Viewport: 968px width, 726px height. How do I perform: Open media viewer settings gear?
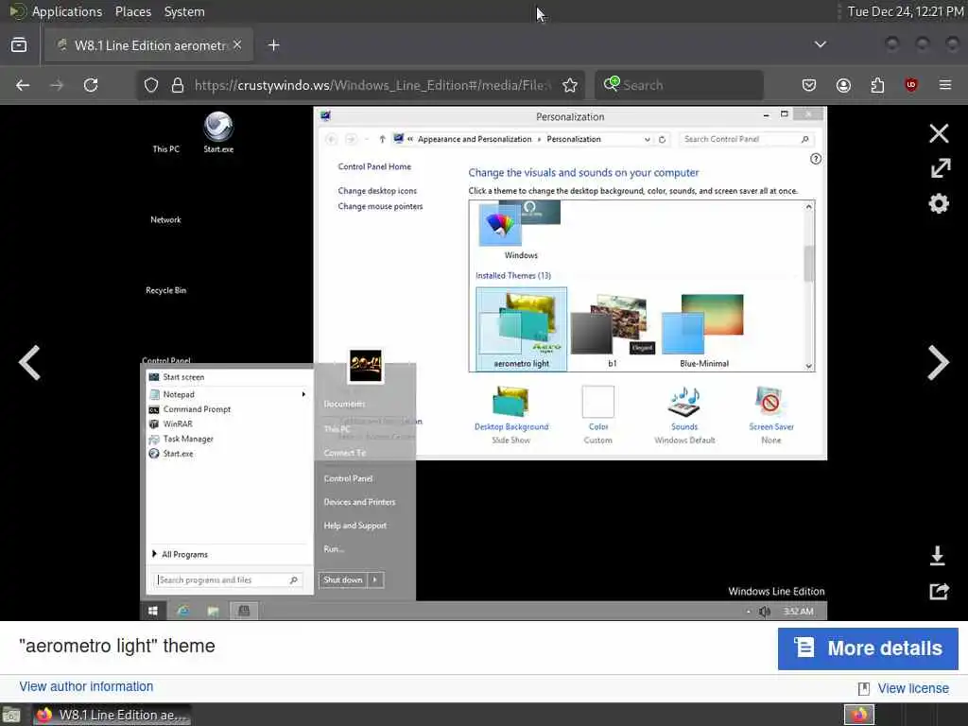(939, 203)
